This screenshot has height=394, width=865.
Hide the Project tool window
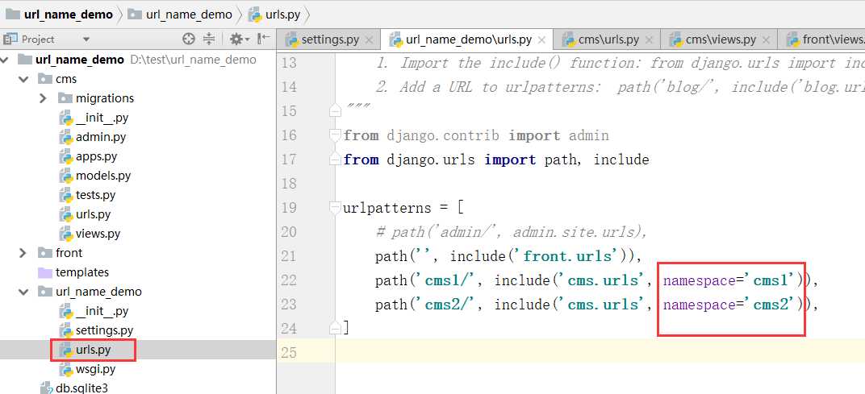(x=264, y=39)
